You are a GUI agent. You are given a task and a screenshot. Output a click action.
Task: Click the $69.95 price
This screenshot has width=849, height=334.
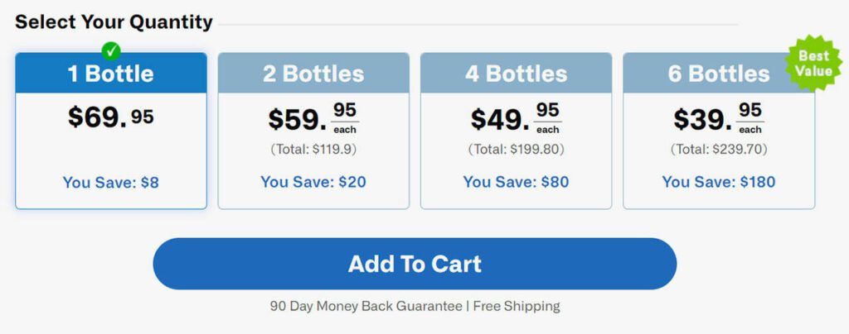[111, 117]
